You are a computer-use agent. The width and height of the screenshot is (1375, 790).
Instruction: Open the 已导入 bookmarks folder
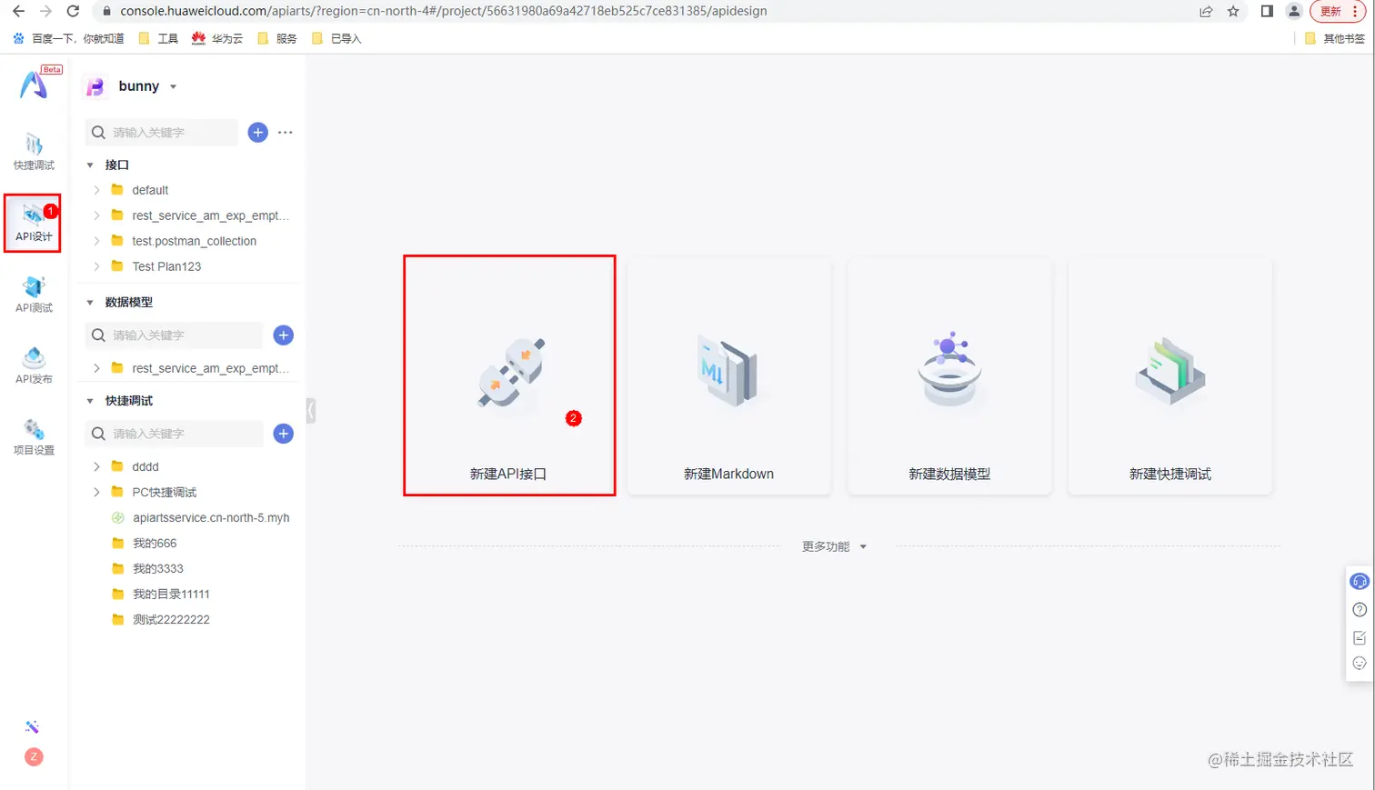click(336, 38)
